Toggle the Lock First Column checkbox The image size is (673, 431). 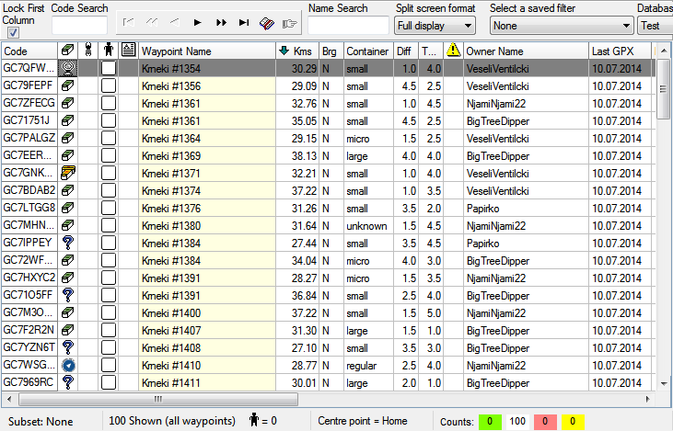(x=13, y=32)
